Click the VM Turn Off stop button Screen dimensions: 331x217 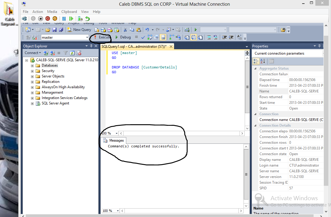coord(41,19)
